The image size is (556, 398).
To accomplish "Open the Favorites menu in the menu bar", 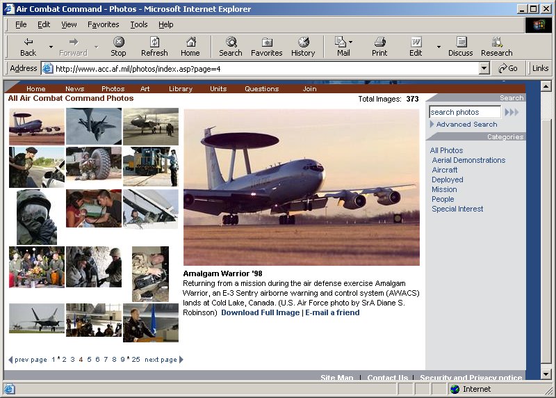I will [103, 24].
